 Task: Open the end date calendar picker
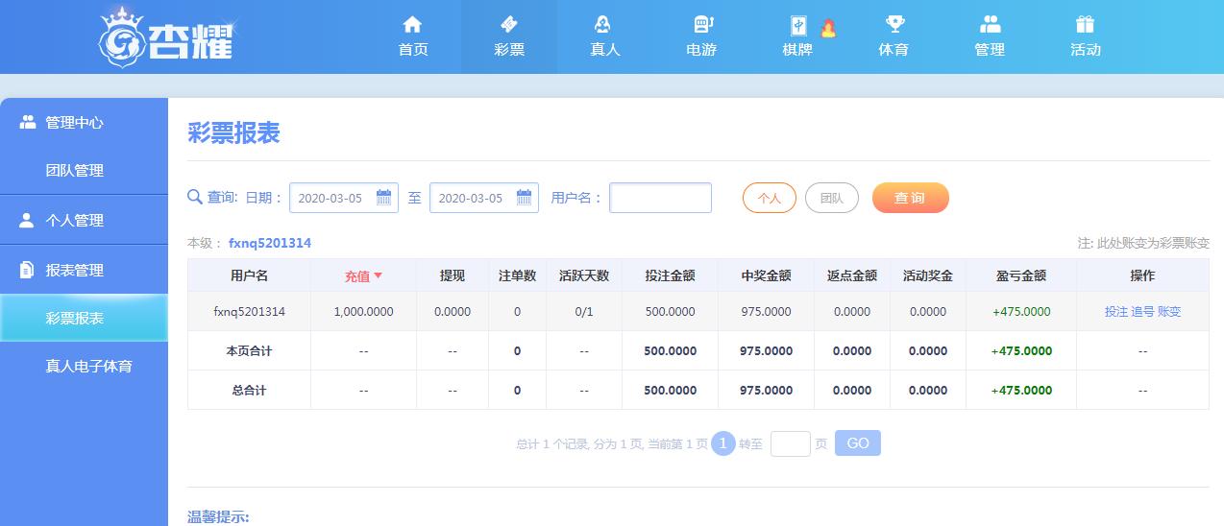tap(524, 198)
